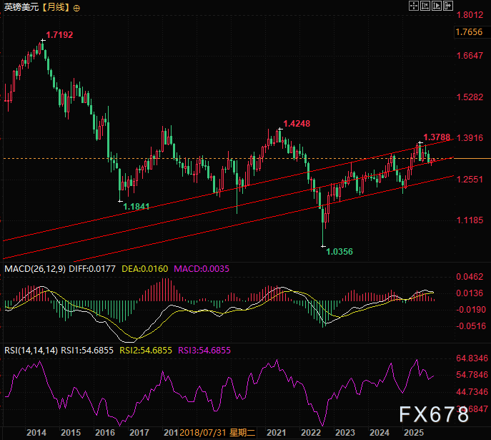This screenshot has width=491, height=440.
Task: Click the circled plus icon beside 月线
Action: [x=77, y=7]
